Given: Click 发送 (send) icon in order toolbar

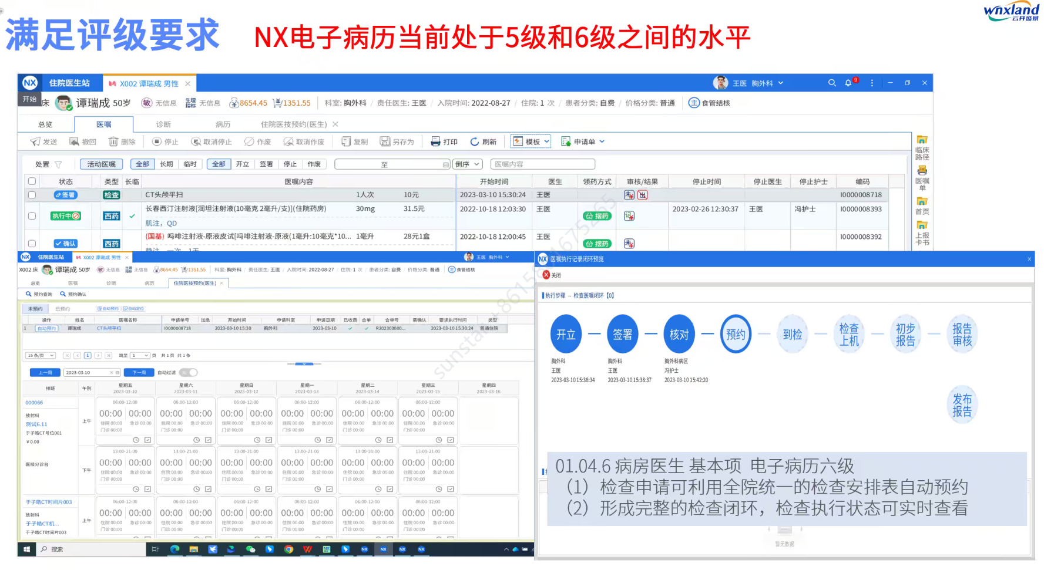Looking at the screenshot, I should pyautogui.click(x=36, y=141).
